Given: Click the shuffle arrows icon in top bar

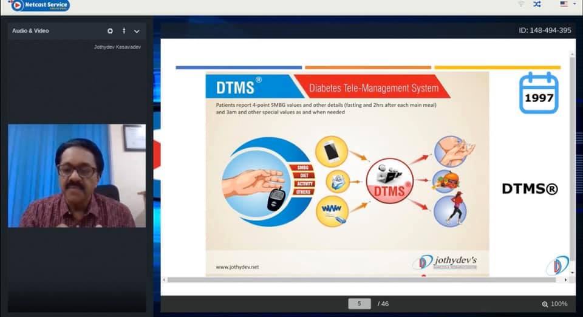Looking at the screenshot, I should click(537, 4).
